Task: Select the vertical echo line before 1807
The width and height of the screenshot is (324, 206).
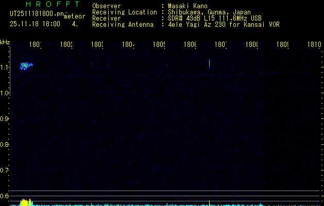Action: pos(209,63)
